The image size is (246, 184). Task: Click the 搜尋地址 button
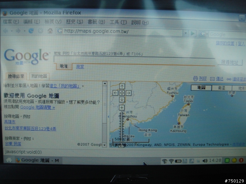click(230, 62)
